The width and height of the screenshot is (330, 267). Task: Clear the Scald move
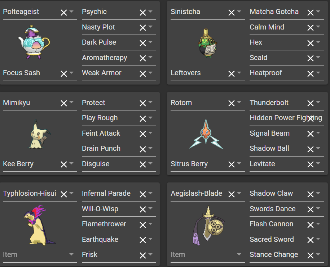point(311,58)
